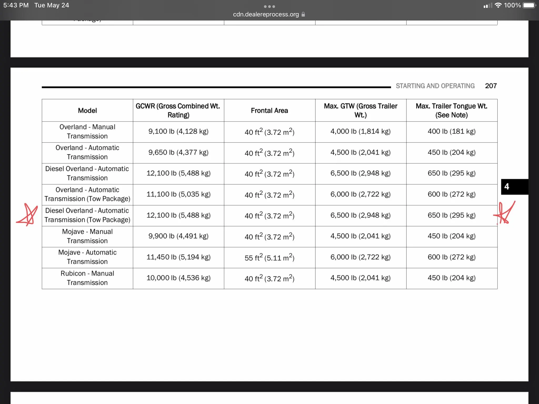The height and width of the screenshot is (404, 539).
Task: Select the 9,650 lb (4,377 kg) cell
Action: pyautogui.click(x=178, y=153)
